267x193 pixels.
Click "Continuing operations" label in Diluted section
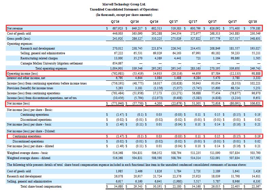tap(27, 136)
